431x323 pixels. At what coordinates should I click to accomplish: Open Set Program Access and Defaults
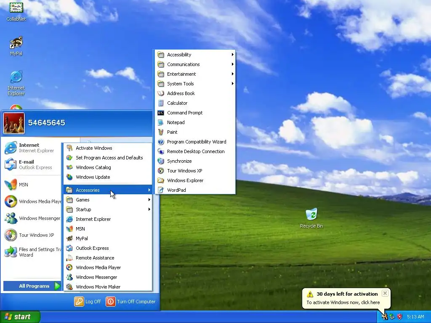108,158
